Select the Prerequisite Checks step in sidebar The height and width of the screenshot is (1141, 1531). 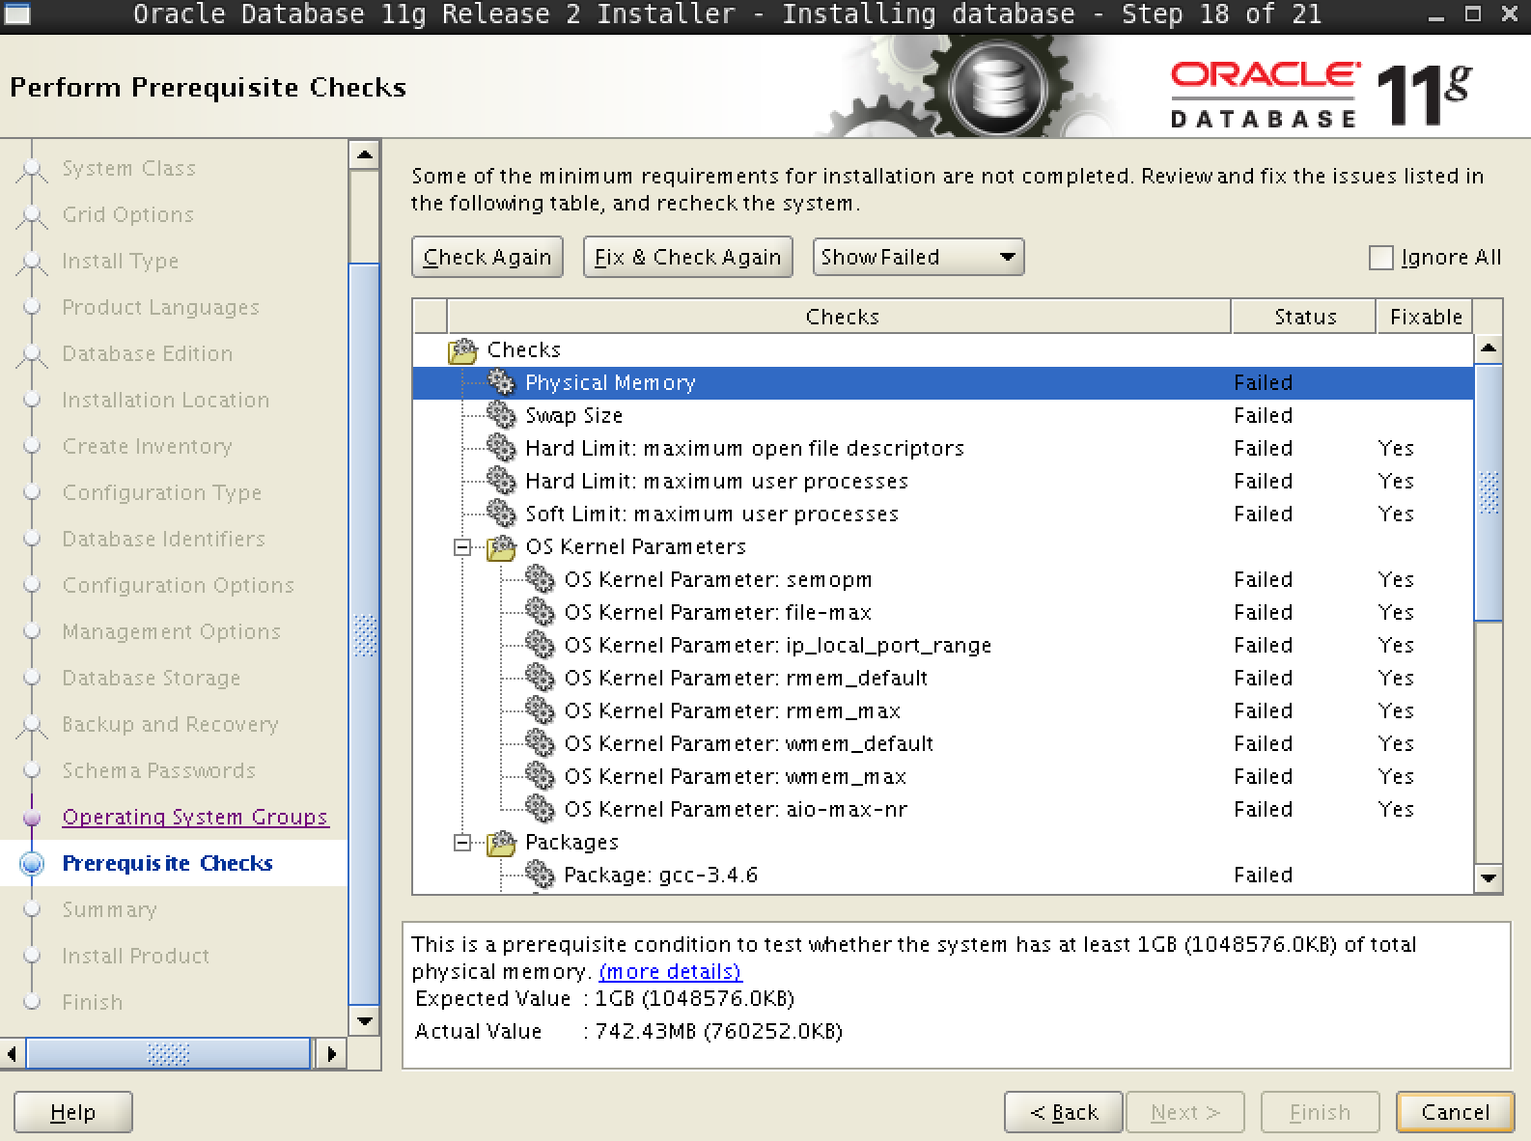pyautogui.click(x=167, y=863)
